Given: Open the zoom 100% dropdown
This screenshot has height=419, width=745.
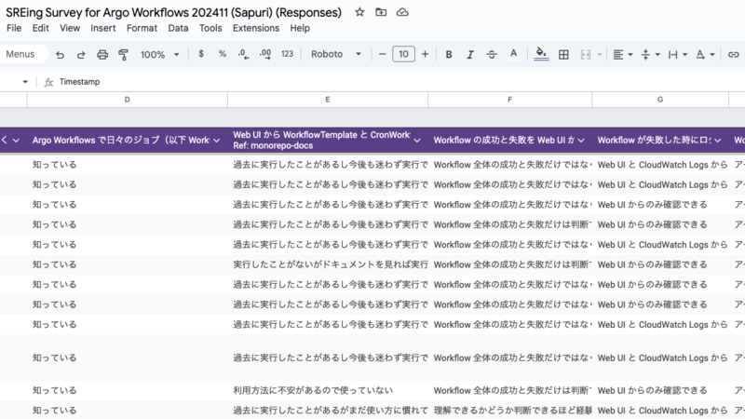Looking at the screenshot, I should click(159, 55).
